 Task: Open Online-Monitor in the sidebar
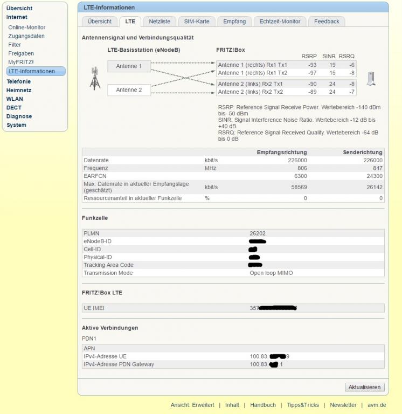click(26, 27)
